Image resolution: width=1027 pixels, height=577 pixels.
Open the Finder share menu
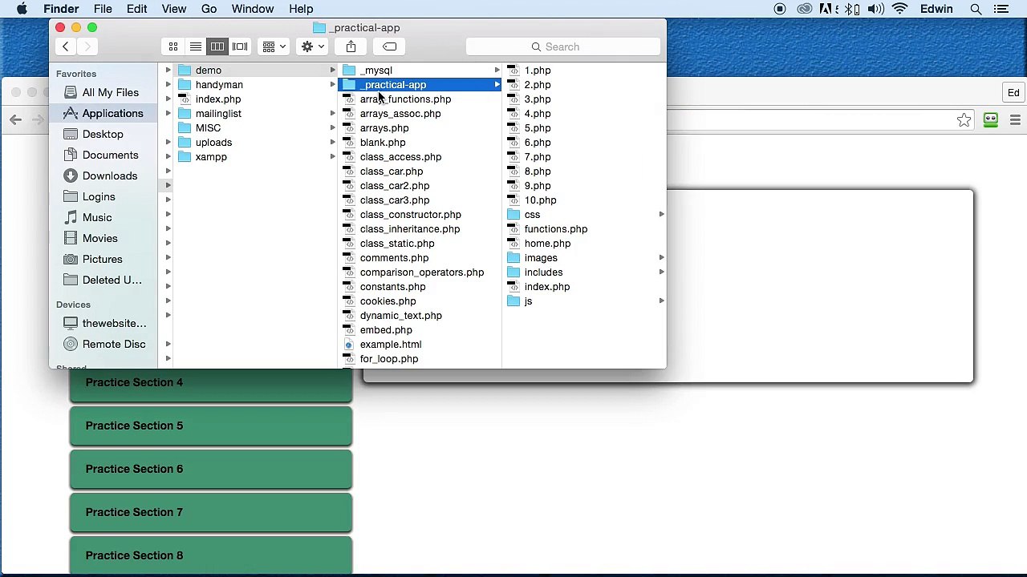click(351, 46)
